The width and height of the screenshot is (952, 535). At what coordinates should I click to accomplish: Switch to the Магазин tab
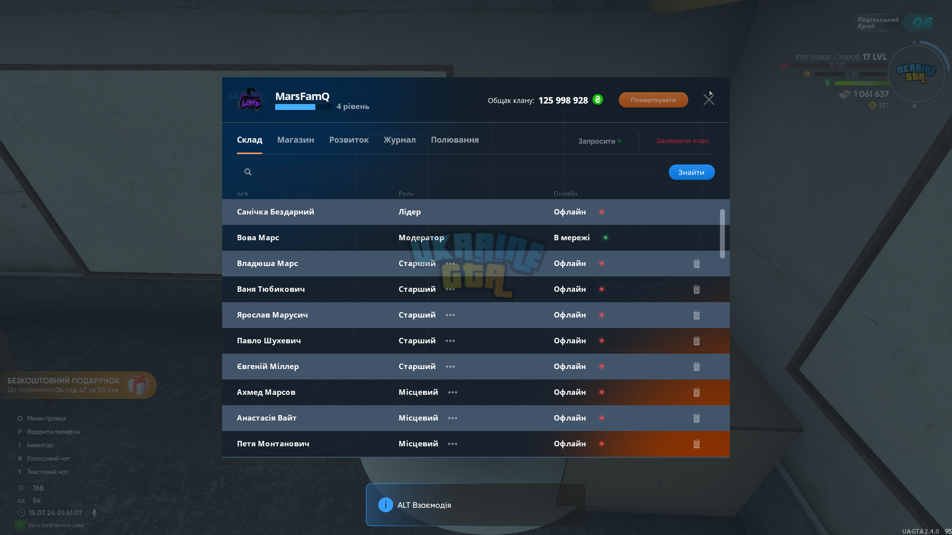pyautogui.click(x=296, y=140)
